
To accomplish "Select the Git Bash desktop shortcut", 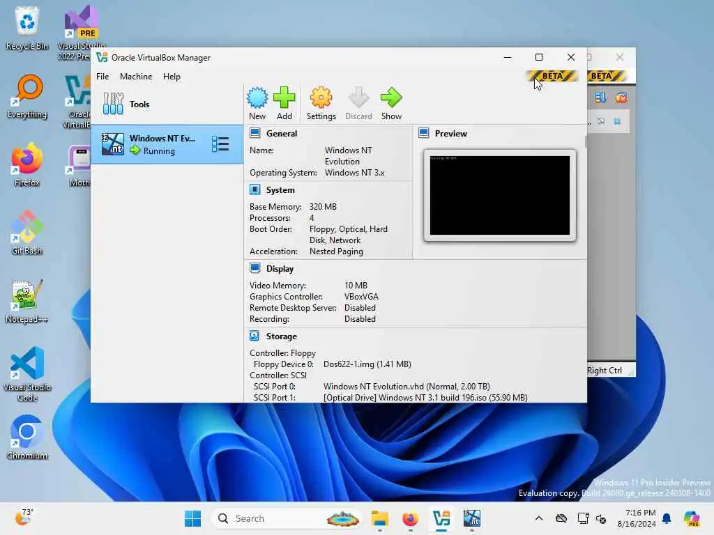I will pos(27,233).
